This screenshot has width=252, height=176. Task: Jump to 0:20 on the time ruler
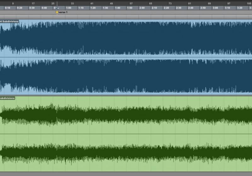20,8
